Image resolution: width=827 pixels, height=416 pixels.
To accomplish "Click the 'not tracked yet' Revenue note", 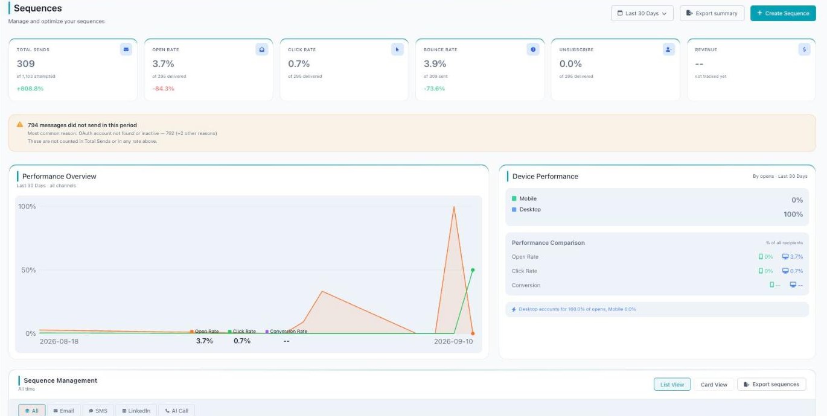I will pos(710,77).
